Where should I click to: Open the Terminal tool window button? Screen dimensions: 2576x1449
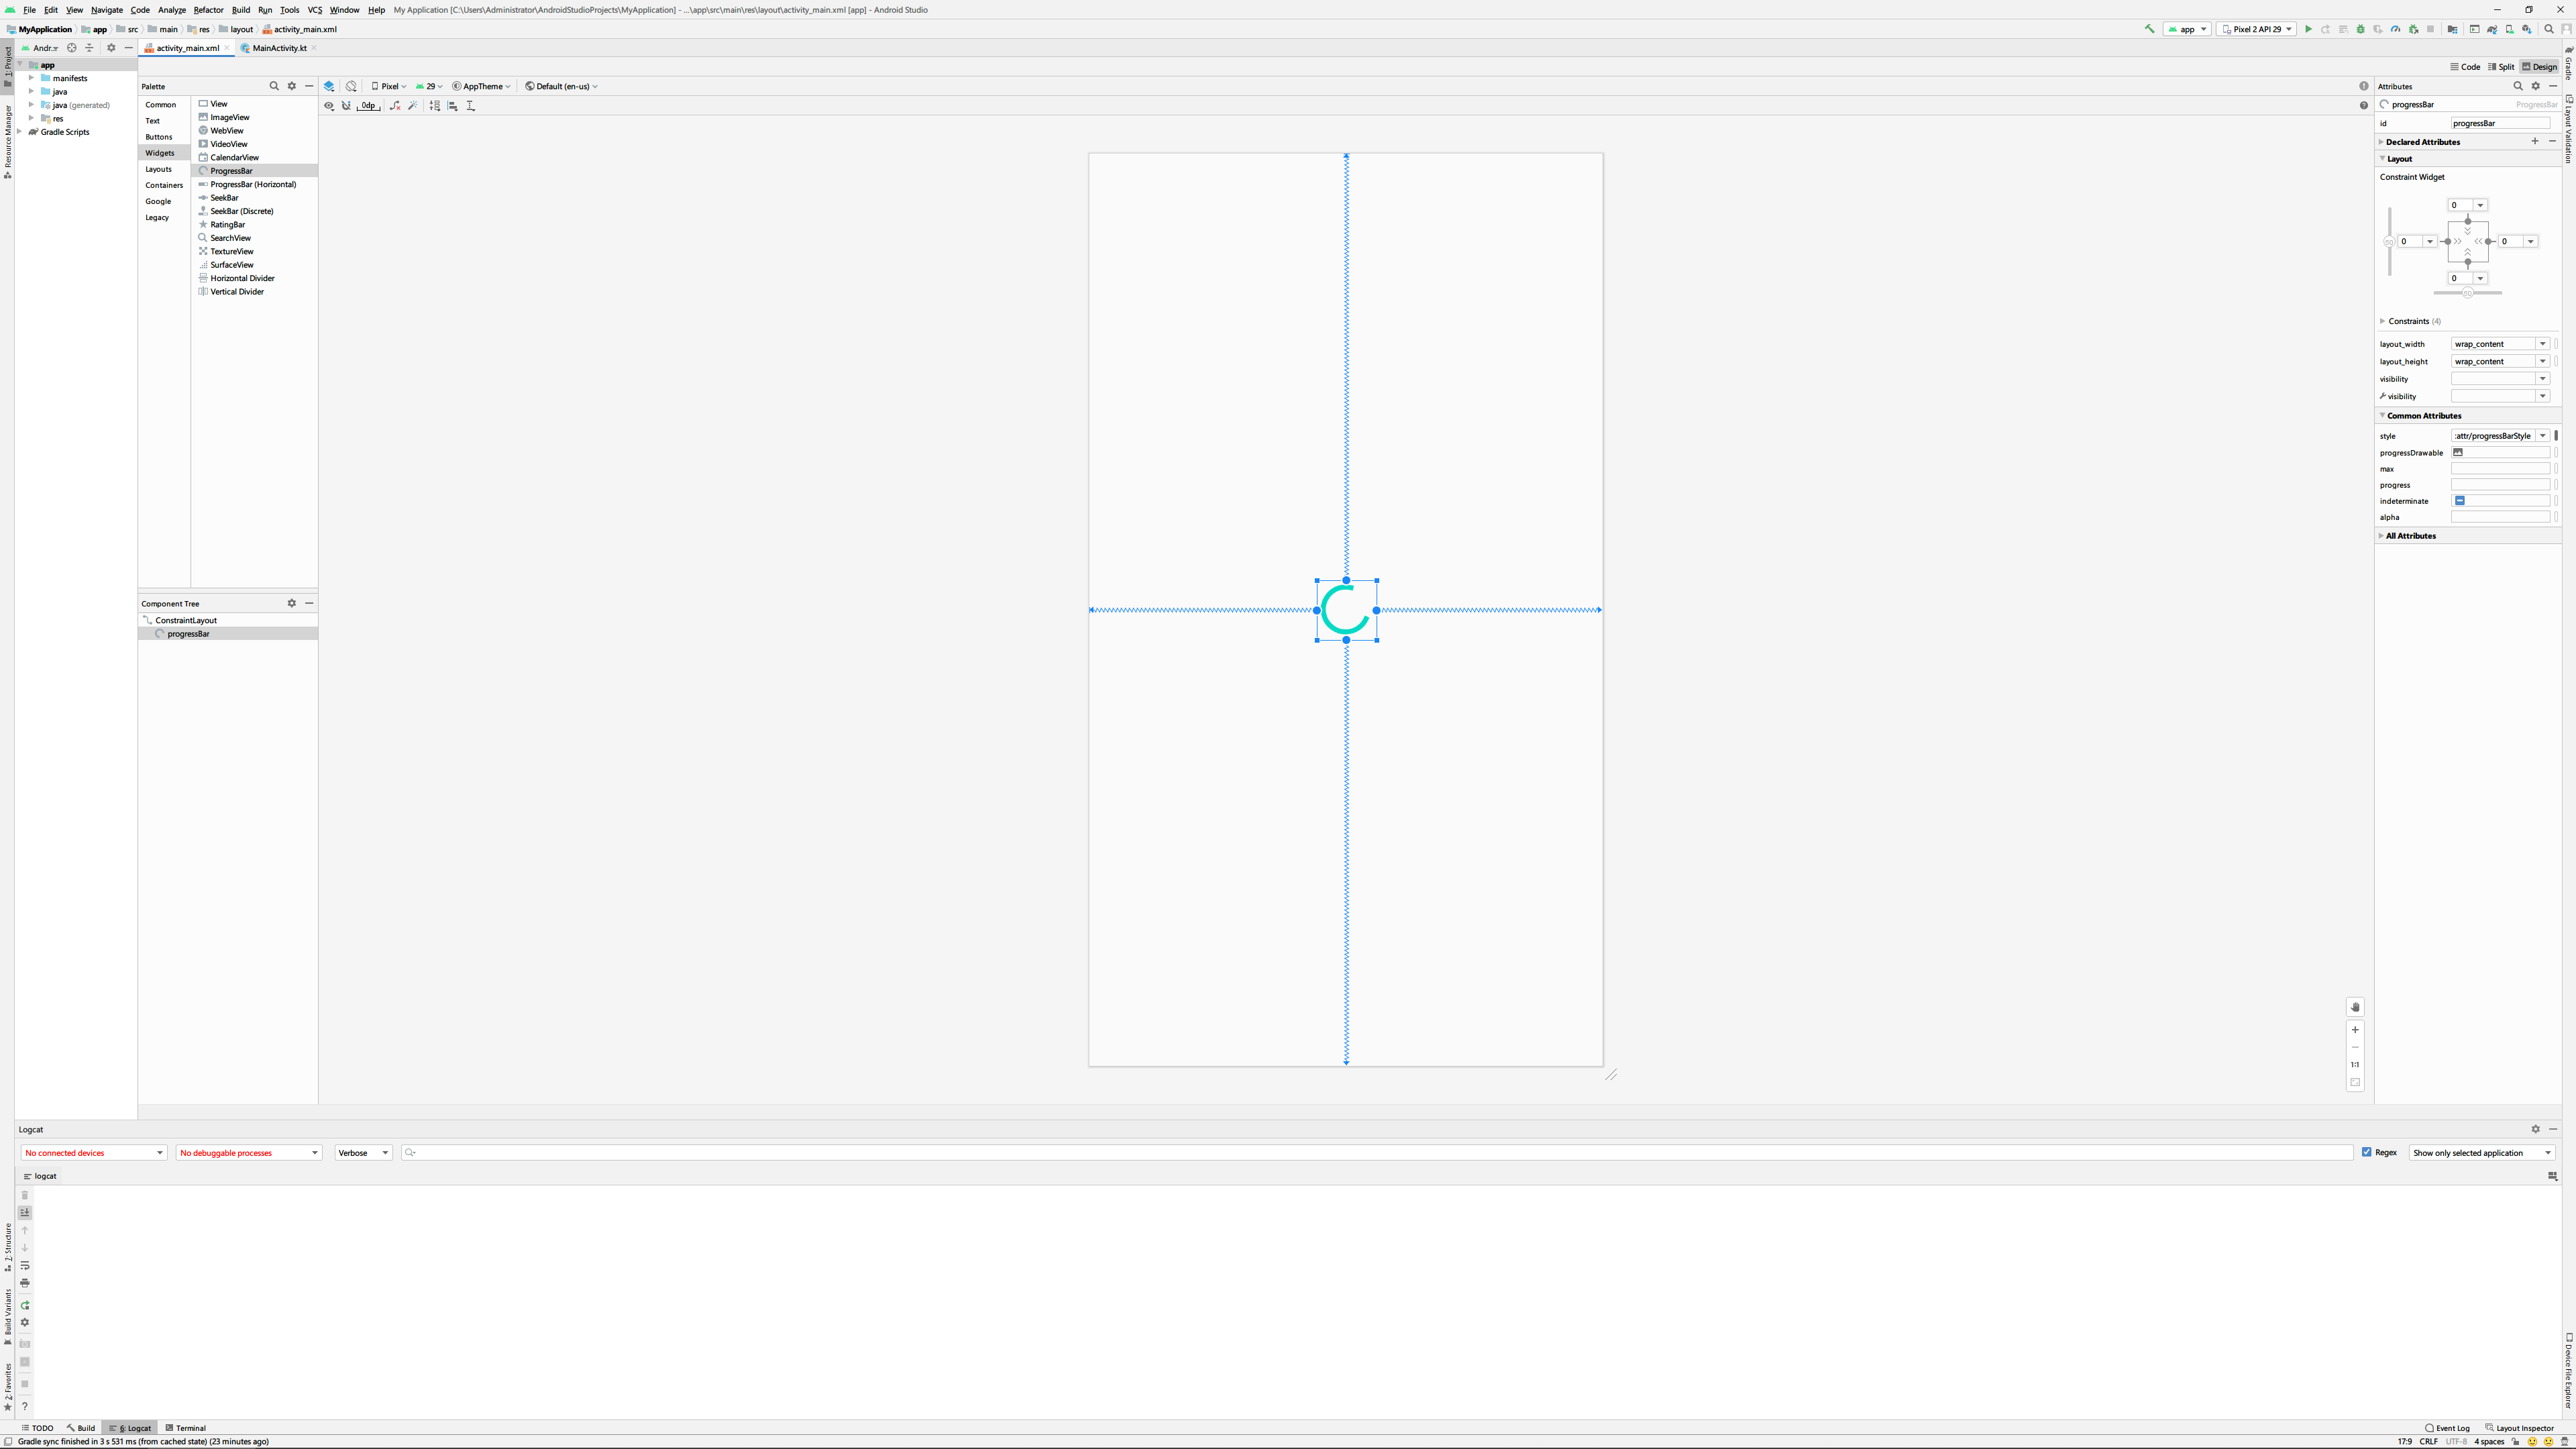pyautogui.click(x=186, y=1428)
